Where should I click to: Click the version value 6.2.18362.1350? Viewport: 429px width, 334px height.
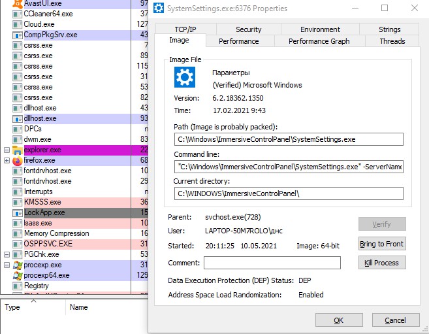point(238,98)
